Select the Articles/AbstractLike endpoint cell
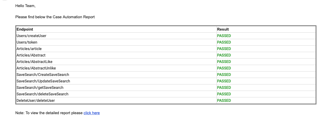Screen dimensions: 320x118 click(x=34, y=62)
